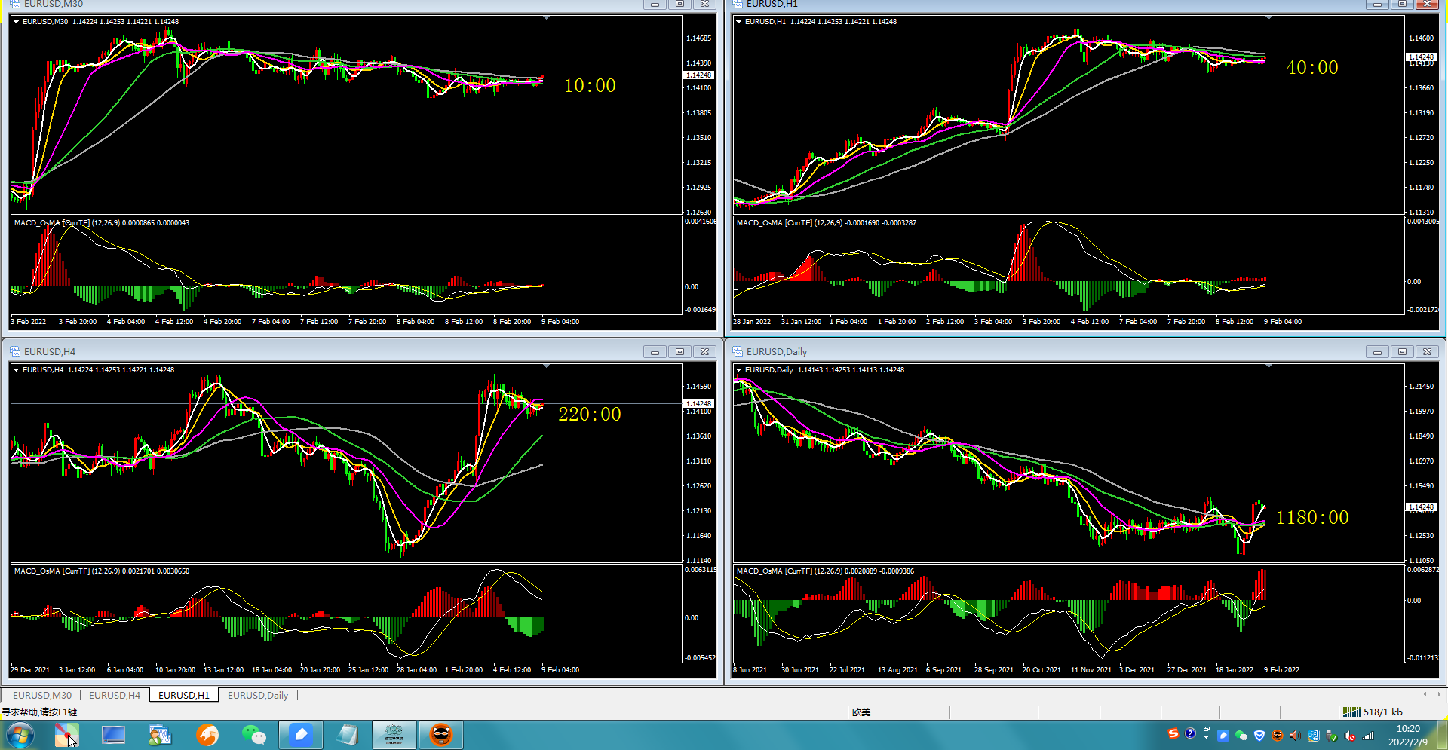The width and height of the screenshot is (1448, 750).
Task: Open the orange cat mask taskbar app
Action: pos(441,734)
